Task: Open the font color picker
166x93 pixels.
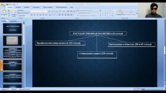Action: [x=54, y=15]
